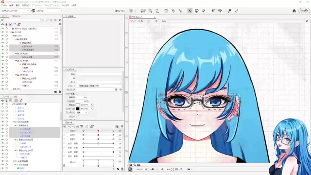
Task: Click the parts search input field
Action: [x=22, y=20]
